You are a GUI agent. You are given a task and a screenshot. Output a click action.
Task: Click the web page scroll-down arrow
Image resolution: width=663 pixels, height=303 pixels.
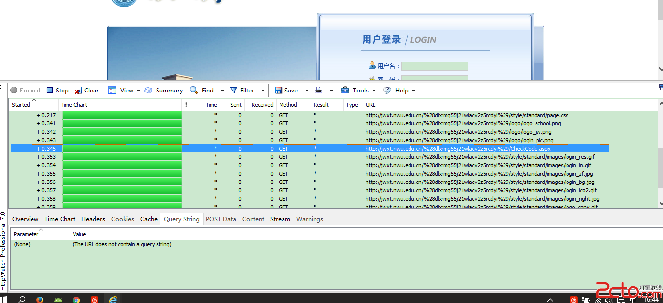[x=660, y=70]
